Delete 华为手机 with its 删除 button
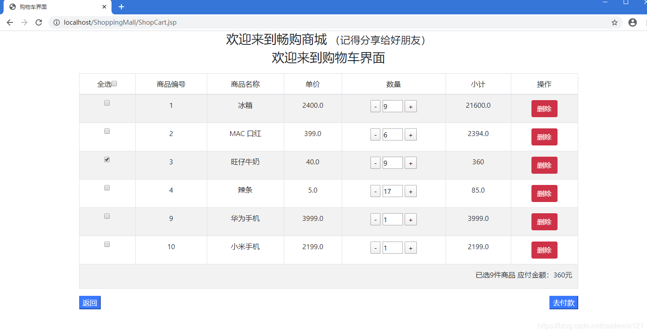Viewport: 647px width, 334px height. pos(544,222)
